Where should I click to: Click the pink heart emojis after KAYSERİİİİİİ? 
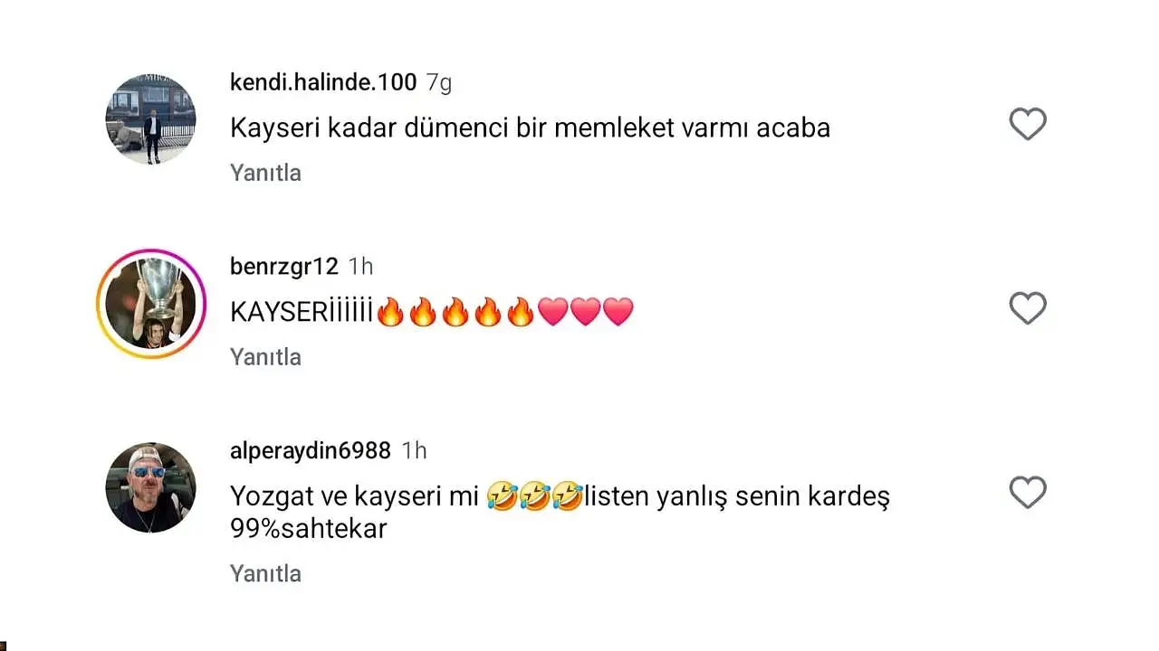point(585,313)
